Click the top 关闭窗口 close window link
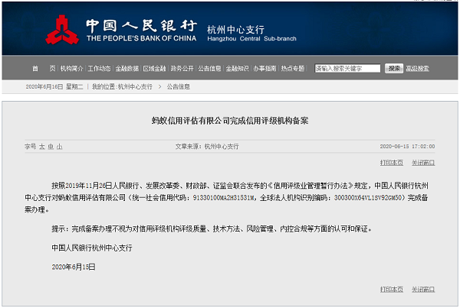Screen dimensions: 460x308 [423, 163]
